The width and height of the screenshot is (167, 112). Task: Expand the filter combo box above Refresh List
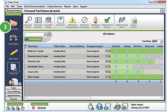pyautogui.click(x=45, y=34)
